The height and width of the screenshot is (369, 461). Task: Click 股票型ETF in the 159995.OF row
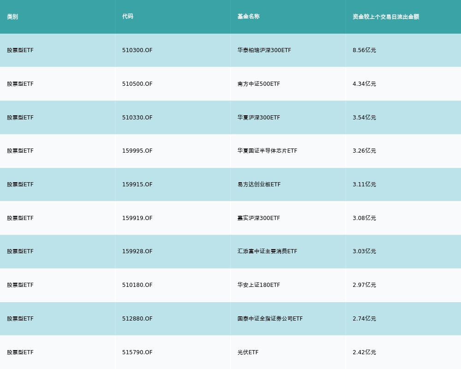[20, 151]
